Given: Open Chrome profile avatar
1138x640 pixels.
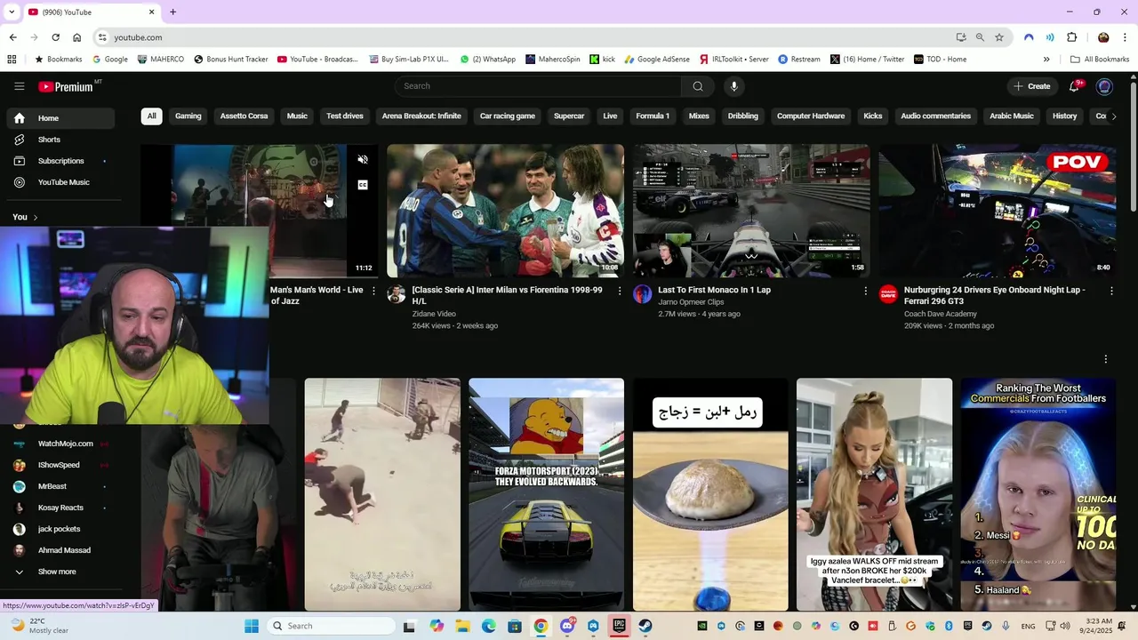Looking at the screenshot, I should [1103, 37].
